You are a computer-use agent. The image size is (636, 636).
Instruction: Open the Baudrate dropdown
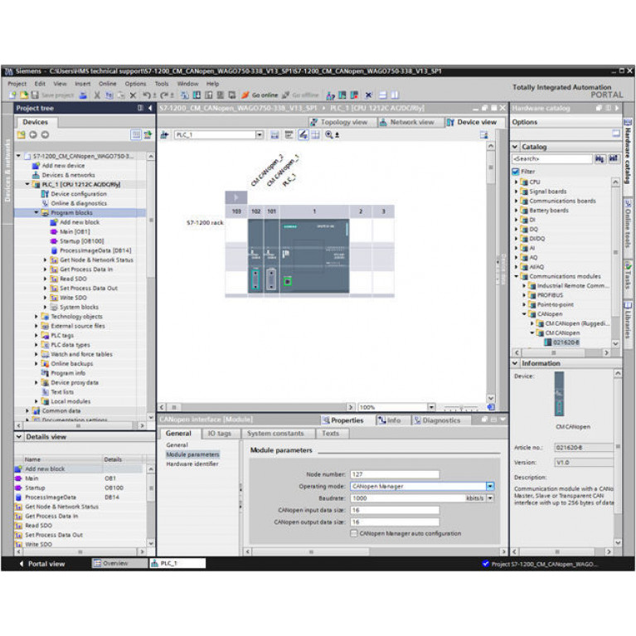[x=490, y=498]
